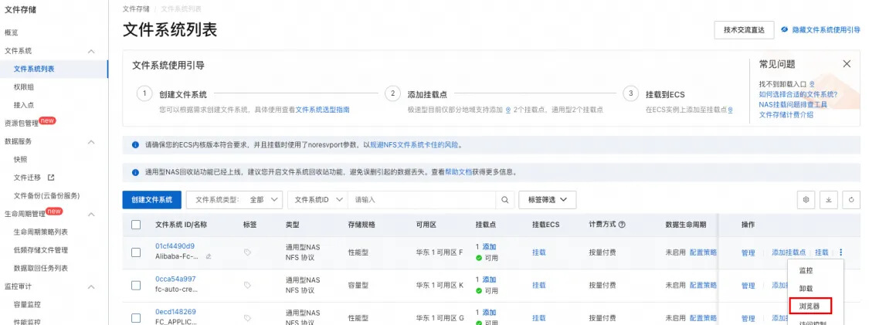Screen dimensions: 869x325
Task: Click the search magnifier icon
Action: (504, 200)
